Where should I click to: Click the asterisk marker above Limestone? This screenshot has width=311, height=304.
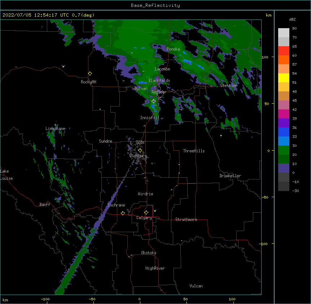(x=56, y=125)
